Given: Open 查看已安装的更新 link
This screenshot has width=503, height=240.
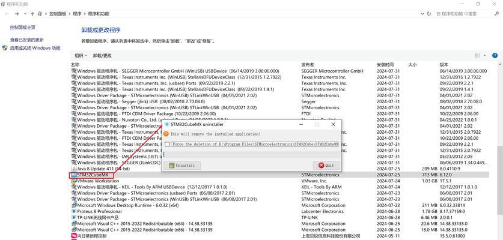Looking at the screenshot, I should (26, 40).
